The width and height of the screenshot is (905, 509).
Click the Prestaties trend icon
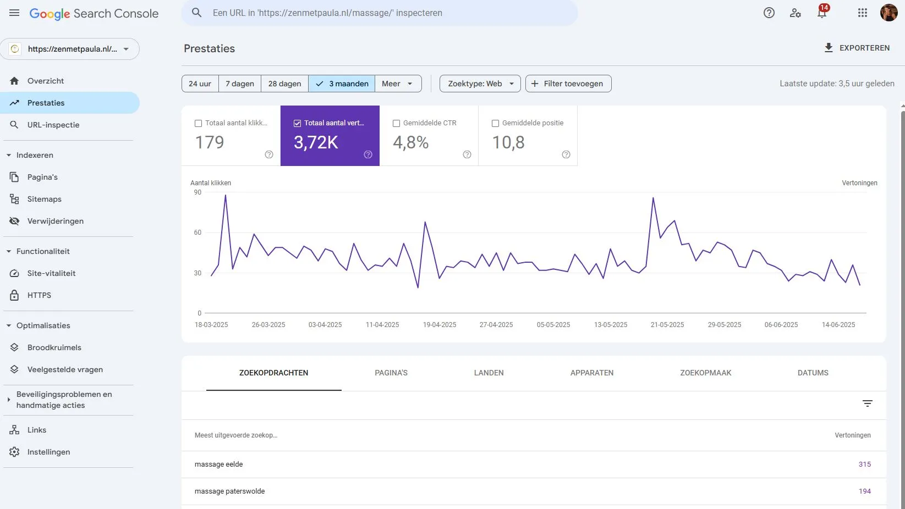(x=14, y=103)
